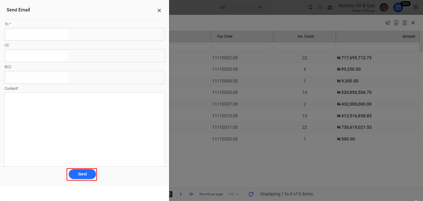The image size is (423, 201).
Task: Click the Send button
Action: coord(82,174)
